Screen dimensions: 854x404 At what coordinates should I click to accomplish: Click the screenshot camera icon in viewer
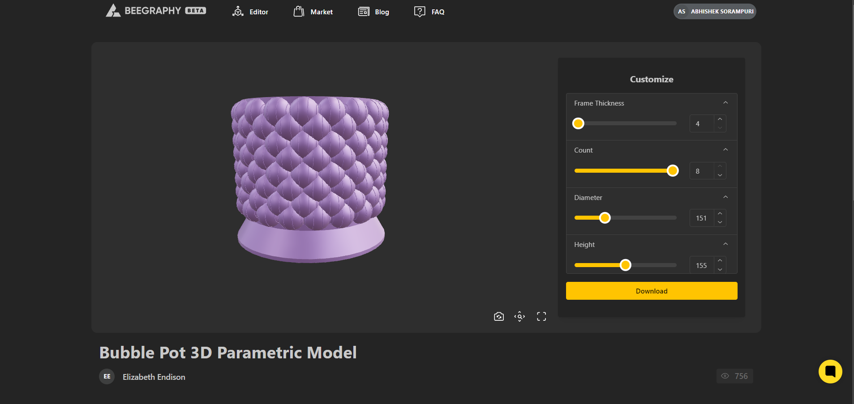499,317
